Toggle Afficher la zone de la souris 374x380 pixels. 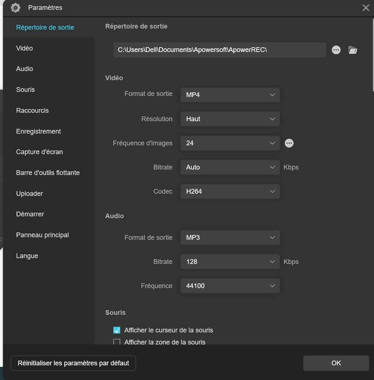[x=117, y=342]
